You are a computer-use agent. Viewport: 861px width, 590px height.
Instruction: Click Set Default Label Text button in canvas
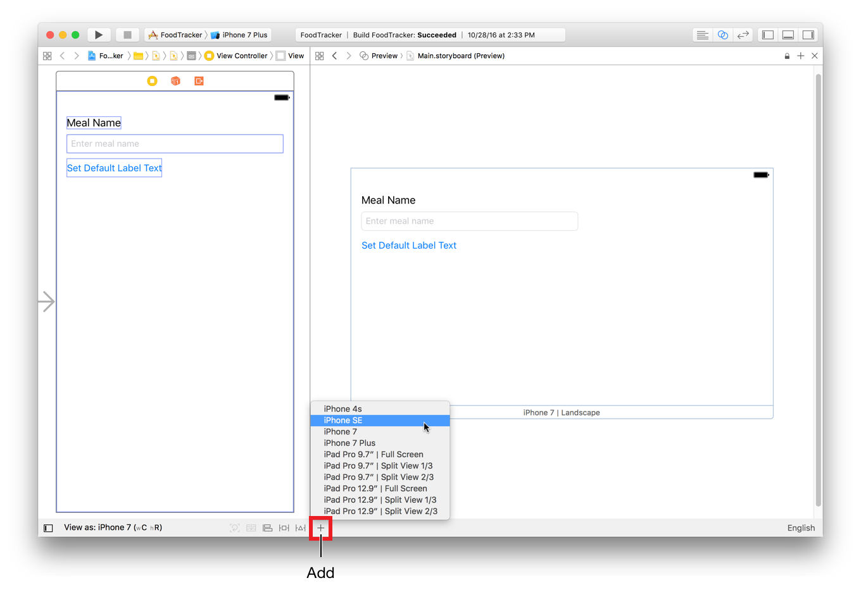click(114, 168)
